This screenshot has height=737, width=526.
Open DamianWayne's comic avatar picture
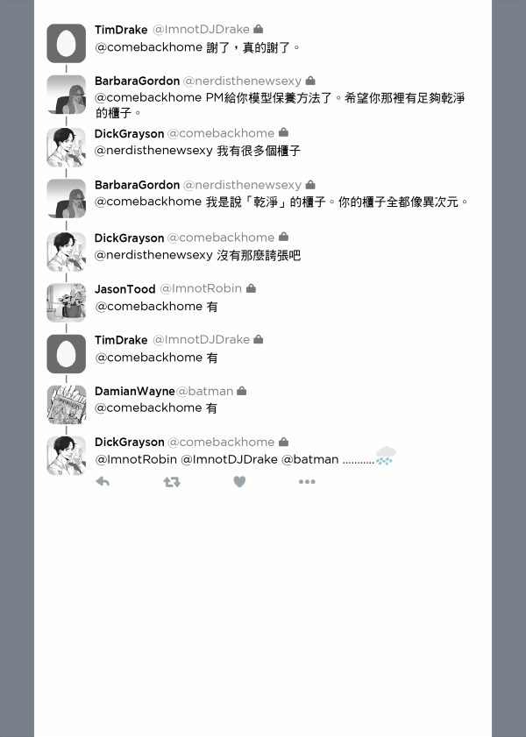(x=67, y=405)
